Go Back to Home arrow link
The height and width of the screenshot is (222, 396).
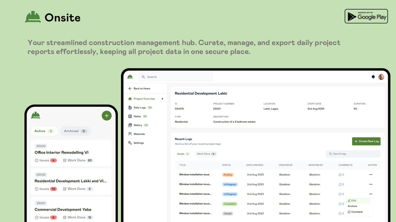pos(139,88)
